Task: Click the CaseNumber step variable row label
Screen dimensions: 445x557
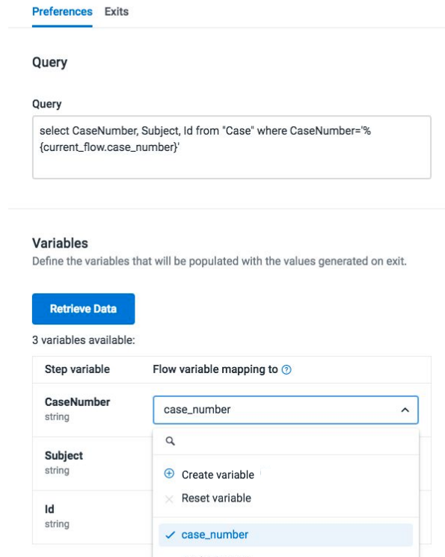Action: 78,402
